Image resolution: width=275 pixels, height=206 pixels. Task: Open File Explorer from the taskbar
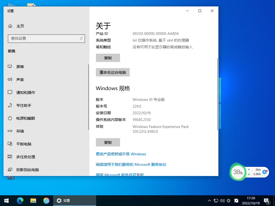tap(33, 200)
